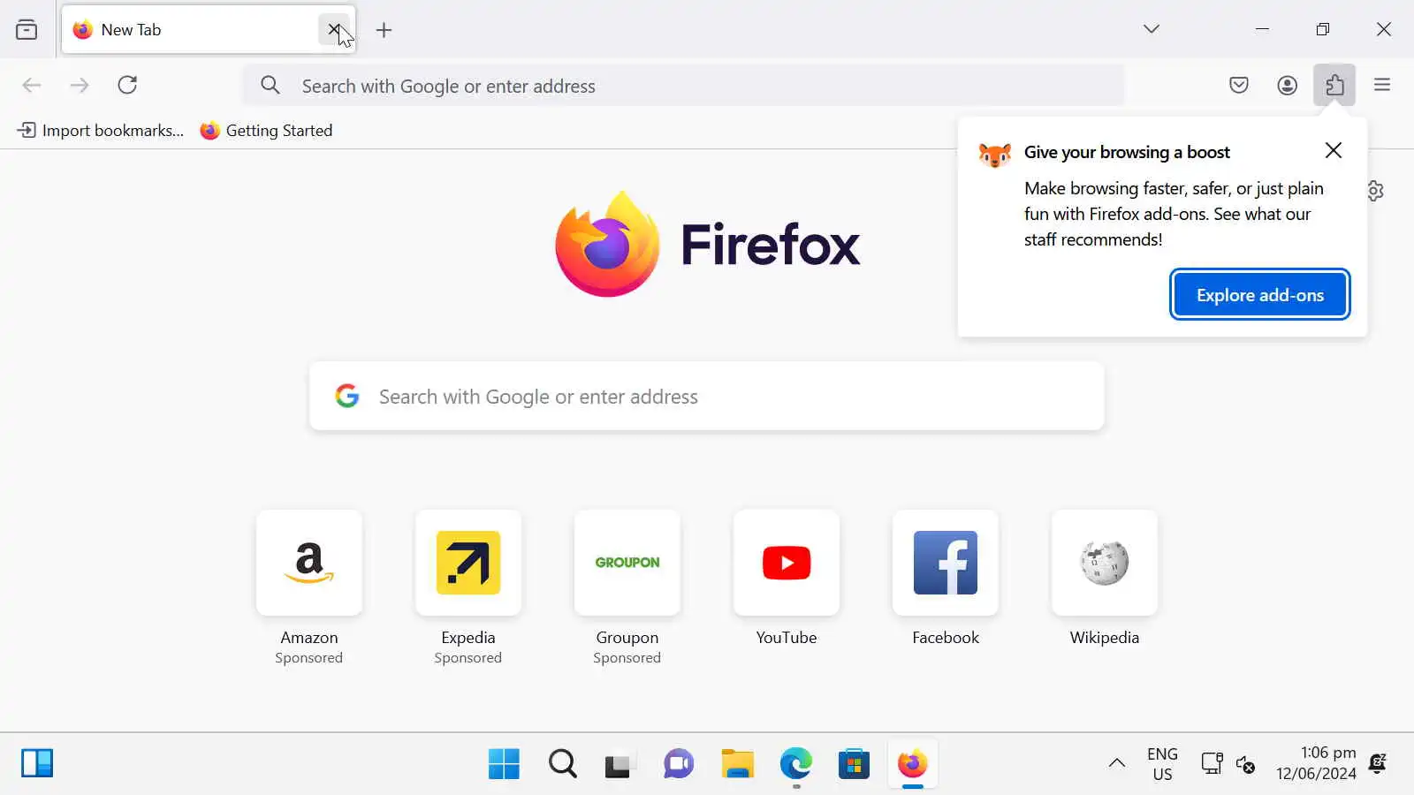The height and width of the screenshot is (795, 1414).
Task: Click the address bar search field
Action: [683, 86]
